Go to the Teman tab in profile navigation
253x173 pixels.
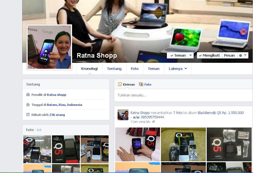[x=154, y=69]
